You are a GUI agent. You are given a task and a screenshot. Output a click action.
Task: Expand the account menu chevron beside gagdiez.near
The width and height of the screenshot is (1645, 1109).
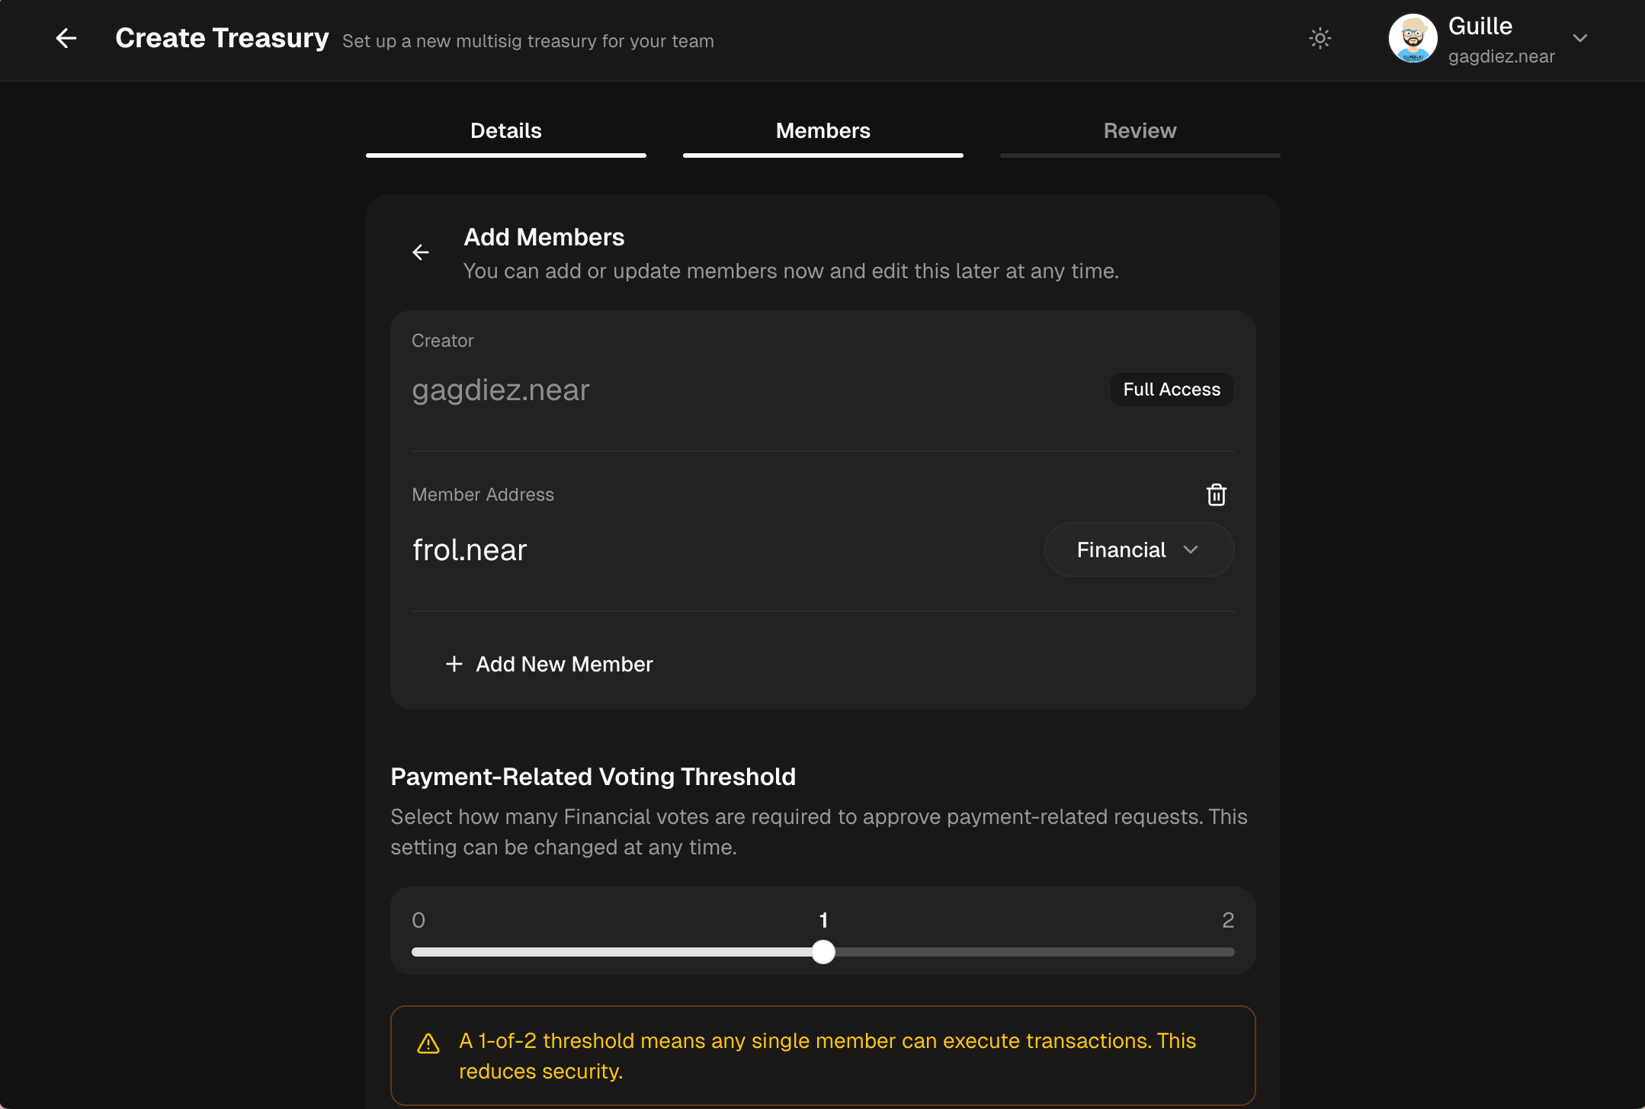(1579, 38)
